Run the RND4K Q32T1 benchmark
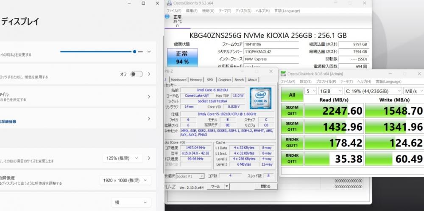 (292, 143)
